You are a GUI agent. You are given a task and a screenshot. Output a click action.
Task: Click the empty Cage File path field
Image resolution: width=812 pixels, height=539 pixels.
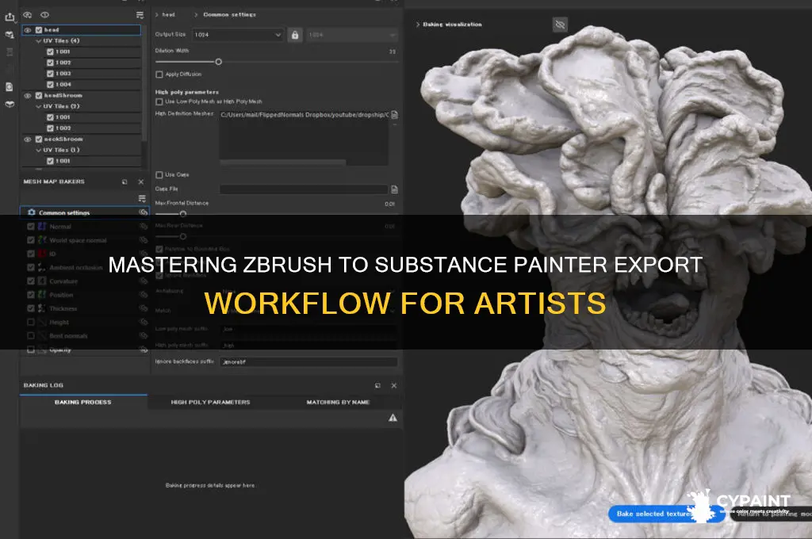click(304, 189)
